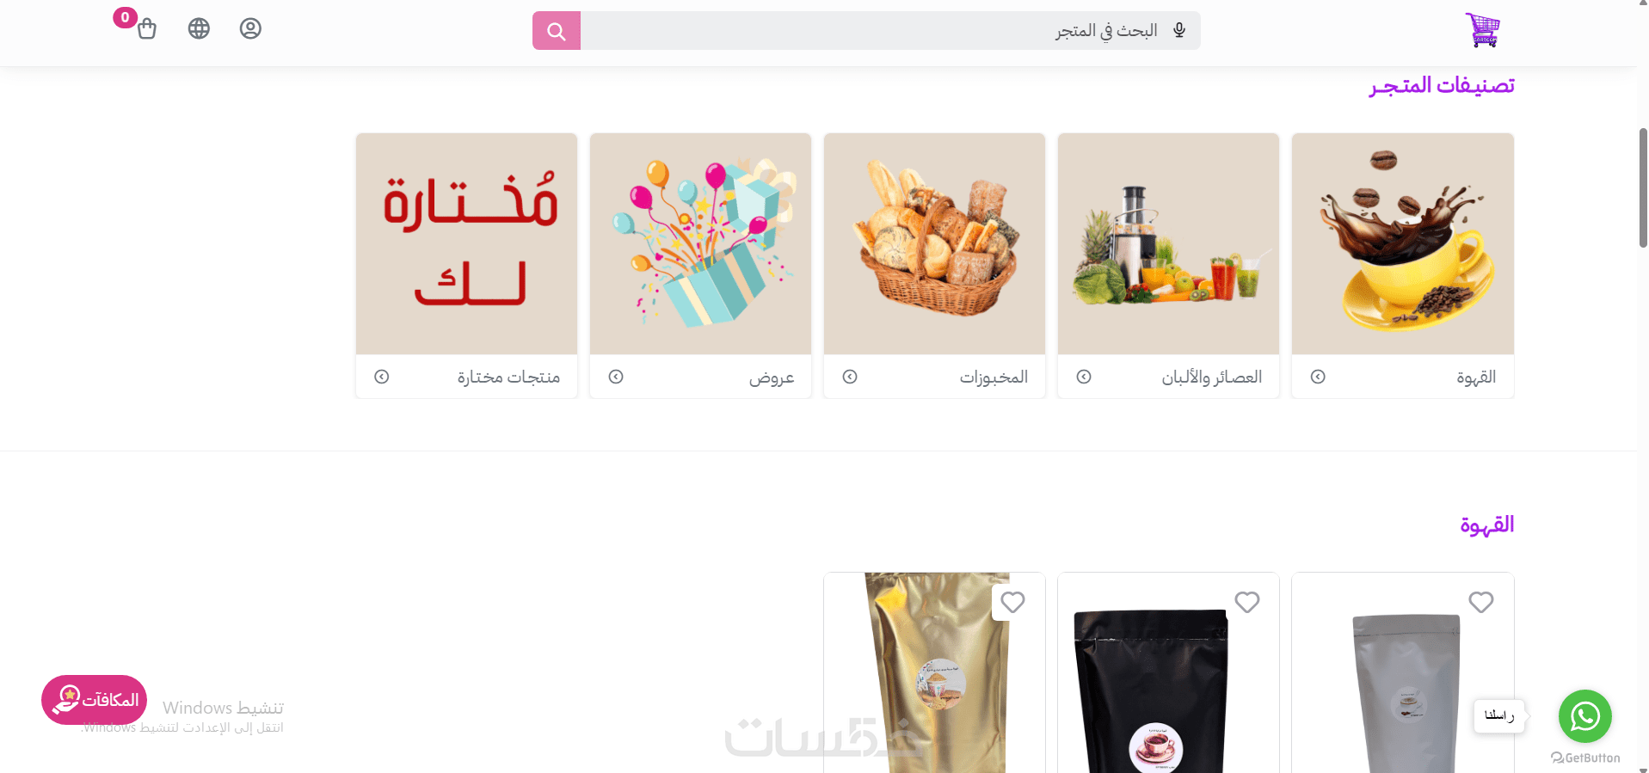Open the user account profile icon
The image size is (1649, 773).
pyautogui.click(x=250, y=28)
